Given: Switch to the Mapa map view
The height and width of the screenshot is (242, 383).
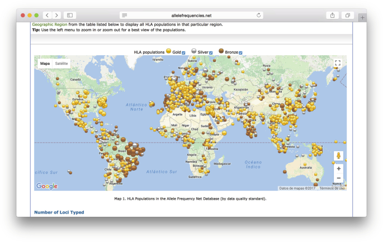Looking at the screenshot, I should 45,64.
